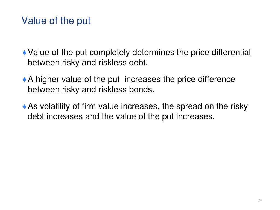
Task: Click the slide number 27
Action: [x=259, y=200]
